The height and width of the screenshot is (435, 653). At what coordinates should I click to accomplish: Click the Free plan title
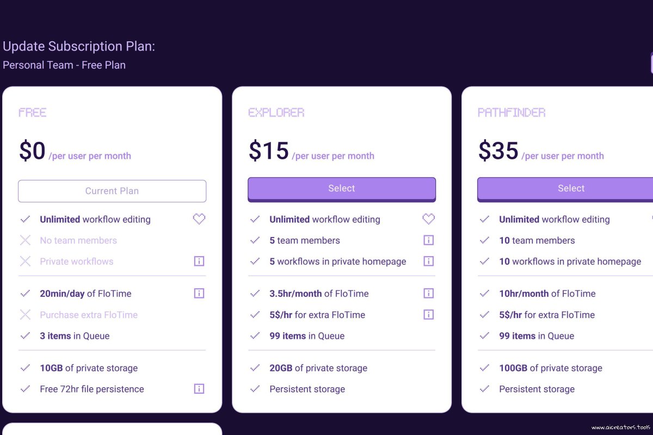click(33, 113)
